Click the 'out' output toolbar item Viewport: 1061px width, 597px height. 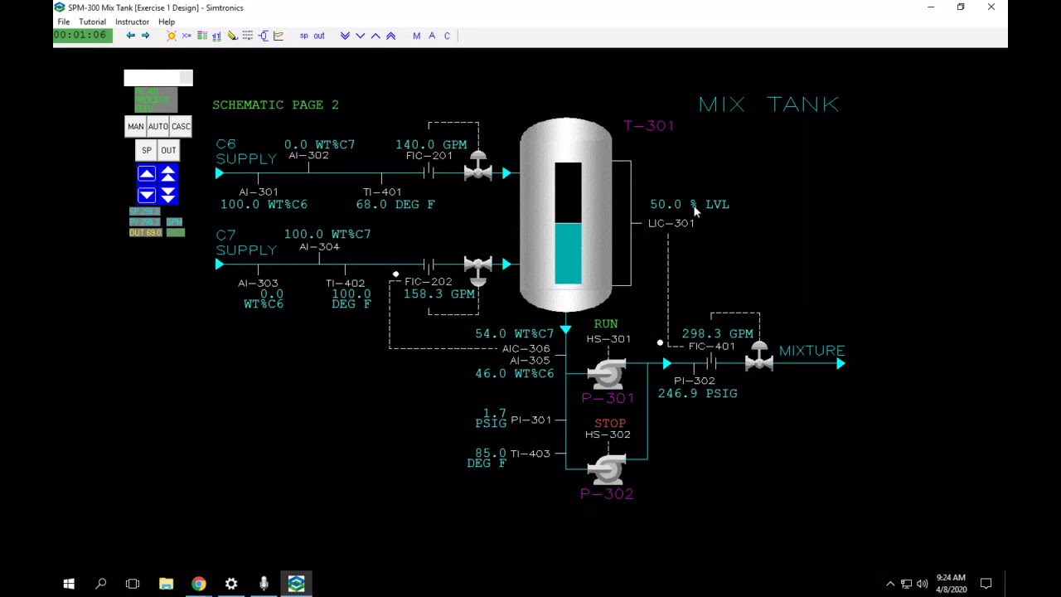319,36
